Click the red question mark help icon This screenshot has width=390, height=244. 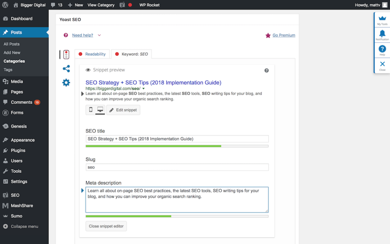[66, 35]
